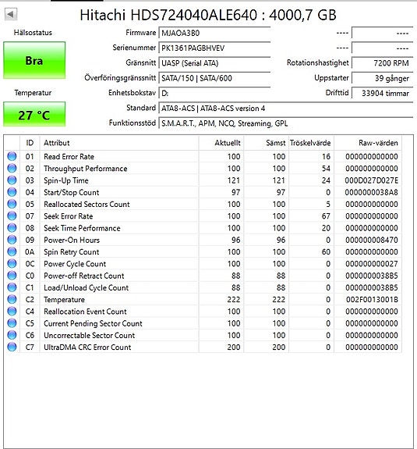
Task: Select the blue status icon for Reallocation Event Count
Action: tap(12, 312)
